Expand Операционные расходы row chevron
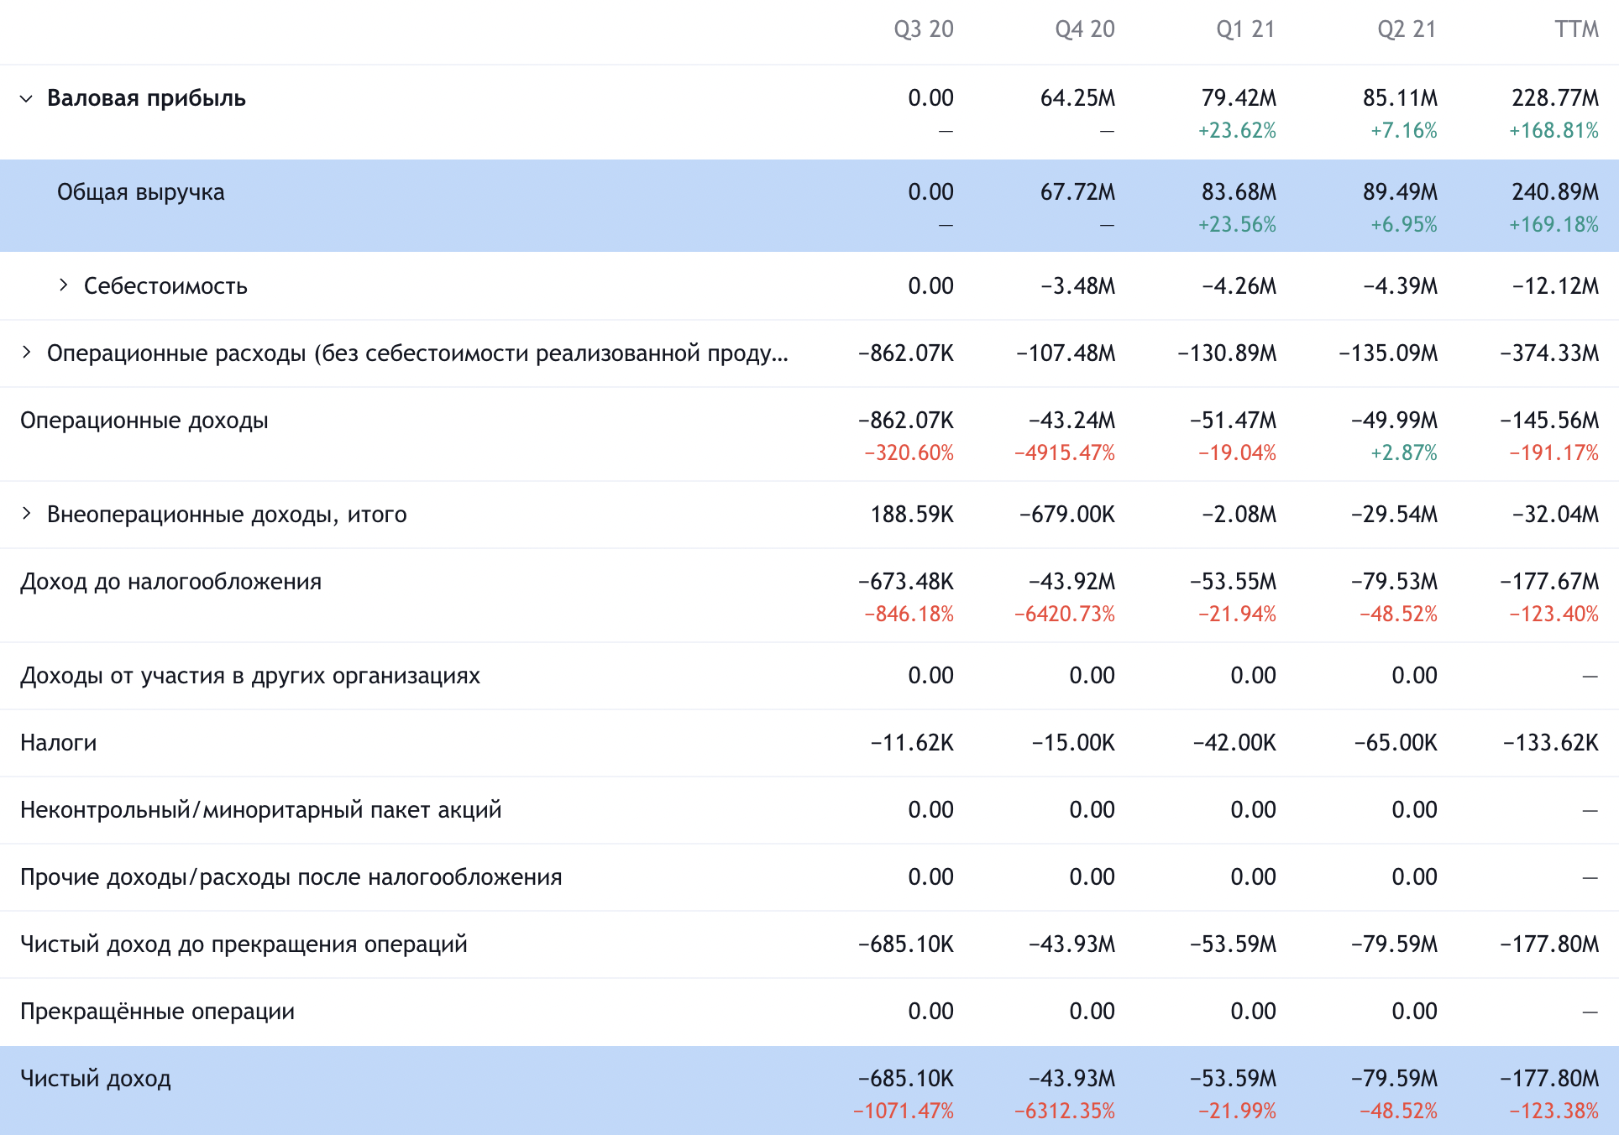The height and width of the screenshot is (1135, 1619). pyautogui.click(x=27, y=353)
